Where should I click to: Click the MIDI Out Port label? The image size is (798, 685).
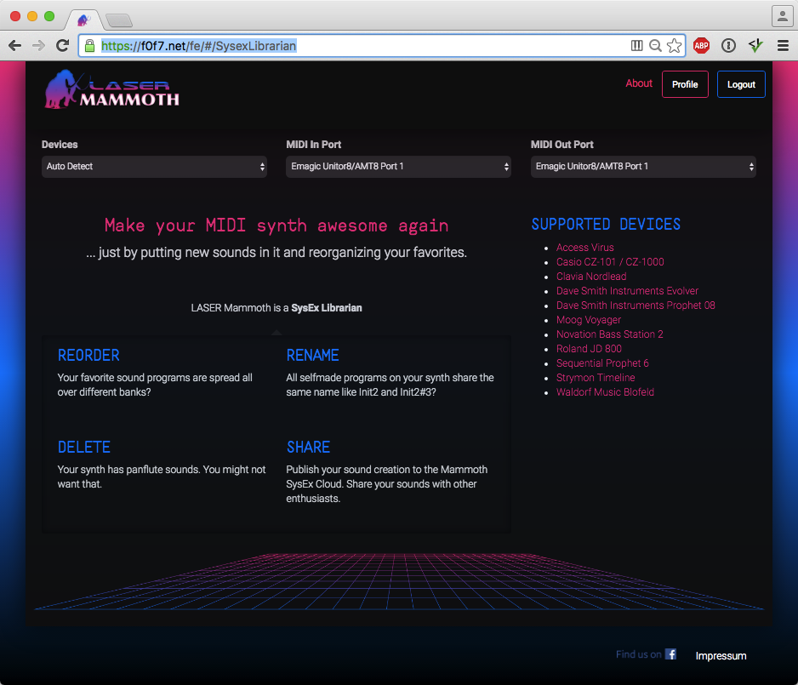click(x=561, y=145)
